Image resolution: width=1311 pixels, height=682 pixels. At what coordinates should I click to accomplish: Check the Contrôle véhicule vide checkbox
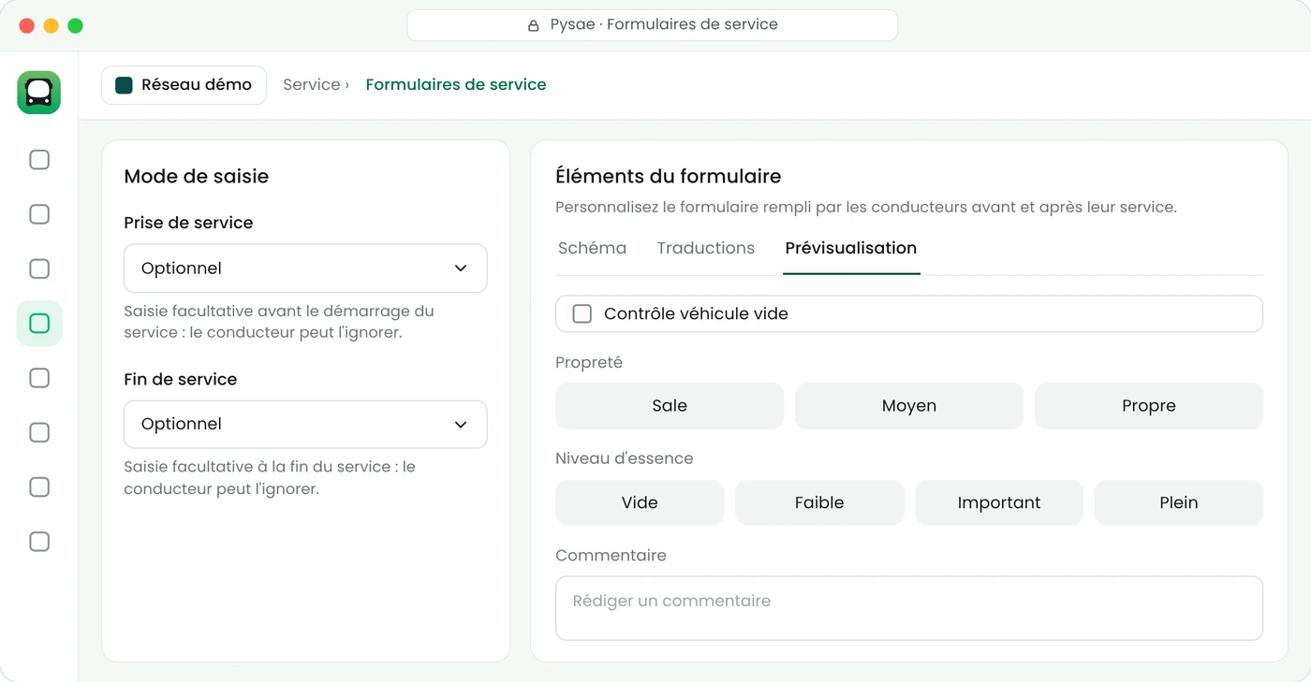pyautogui.click(x=582, y=314)
